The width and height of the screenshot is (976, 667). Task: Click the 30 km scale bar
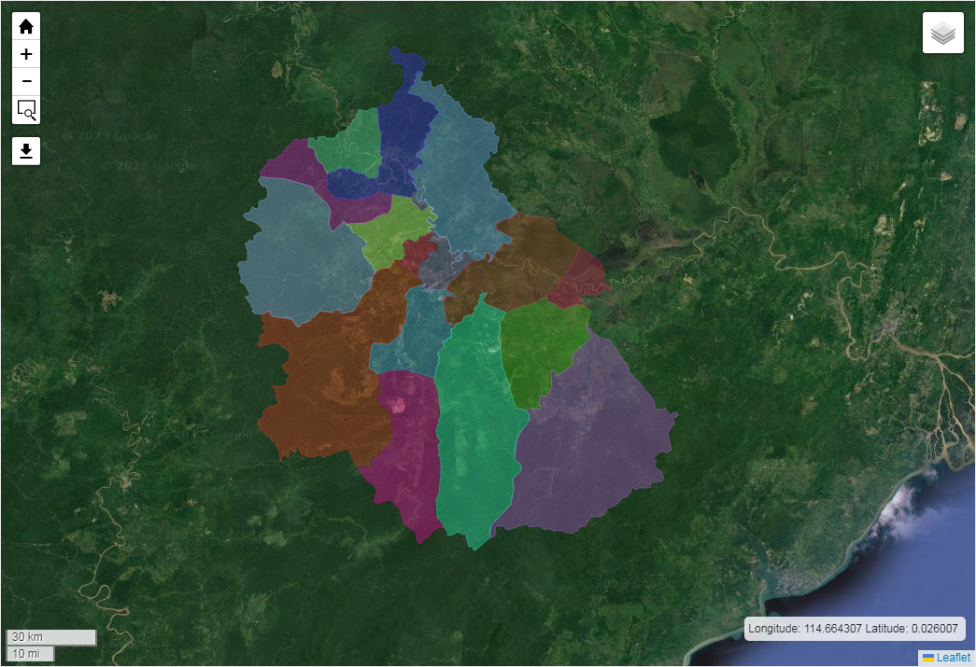tap(51, 637)
